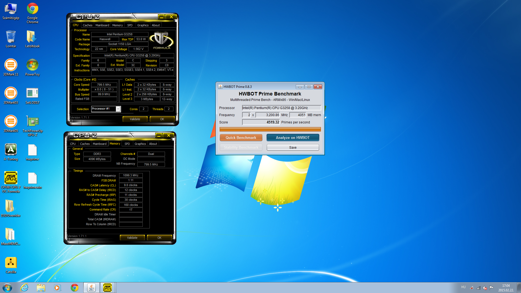Click the Core Voltage value 1.562 V
The height and width of the screenshot is (293, 521).
pos(138,49)
